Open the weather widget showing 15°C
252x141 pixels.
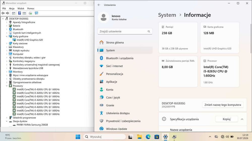[13, 136]
